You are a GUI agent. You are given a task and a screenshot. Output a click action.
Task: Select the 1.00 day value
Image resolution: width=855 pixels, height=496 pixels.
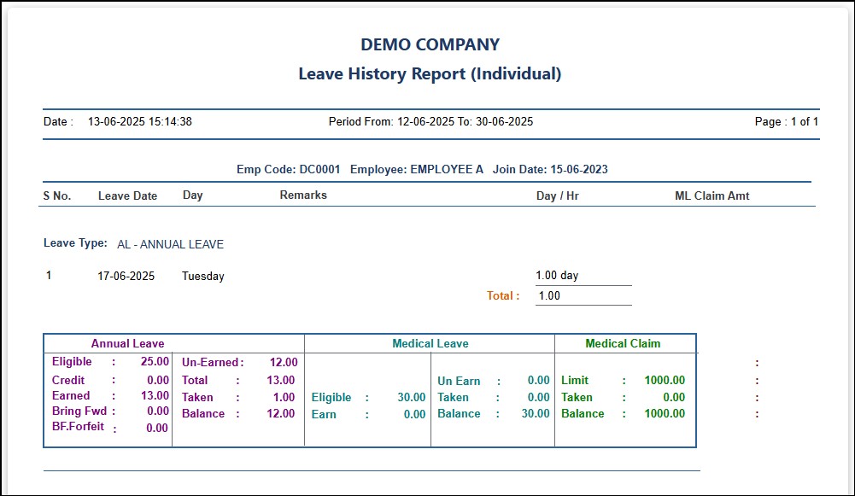[557, 276]
